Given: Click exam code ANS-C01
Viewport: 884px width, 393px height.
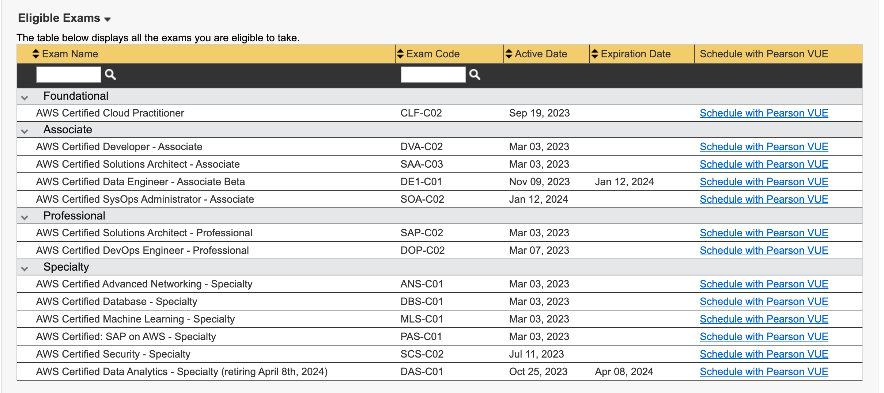Looking at the screenshot, I should click(422, 284).
